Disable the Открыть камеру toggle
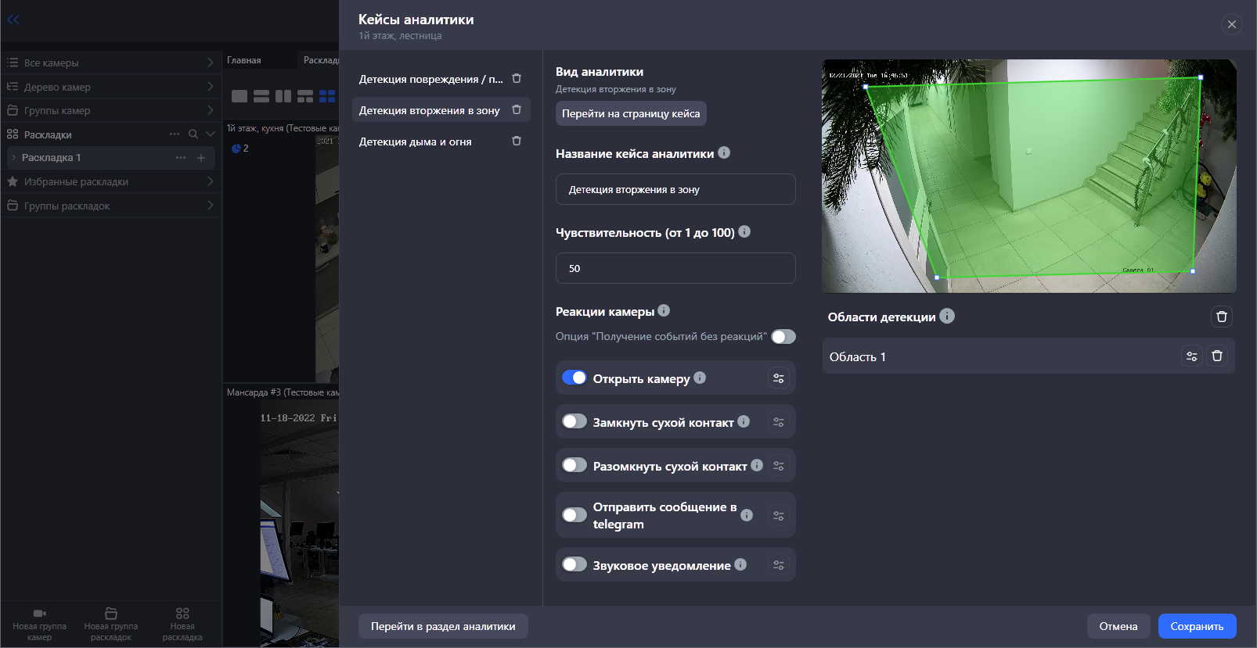 click(574, 378)
